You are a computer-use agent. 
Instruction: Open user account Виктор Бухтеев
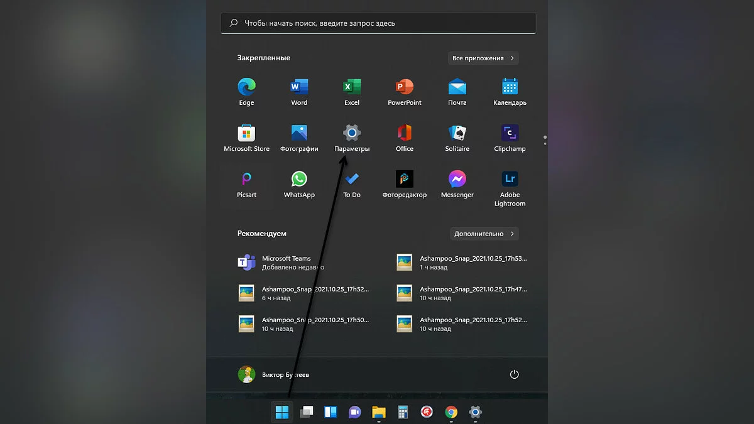pyautogui.click(x=274, y=374)
